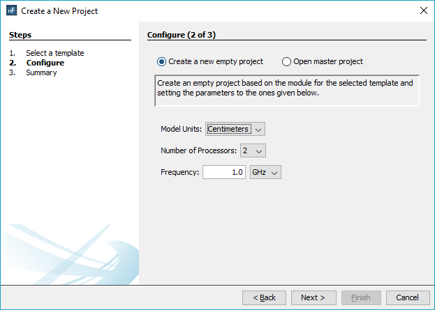Click the disabled Finish button
The image size is (435, 310).
click(361, 297)
